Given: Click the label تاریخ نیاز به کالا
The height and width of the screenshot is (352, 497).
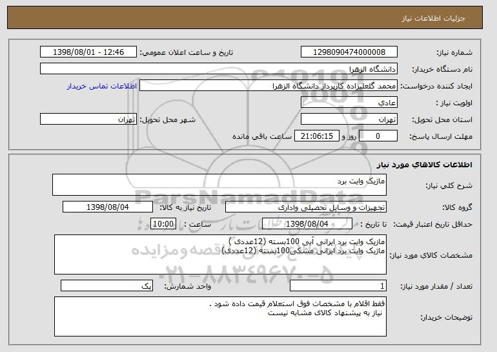Looking at the screenshot, I should point(185,208).
